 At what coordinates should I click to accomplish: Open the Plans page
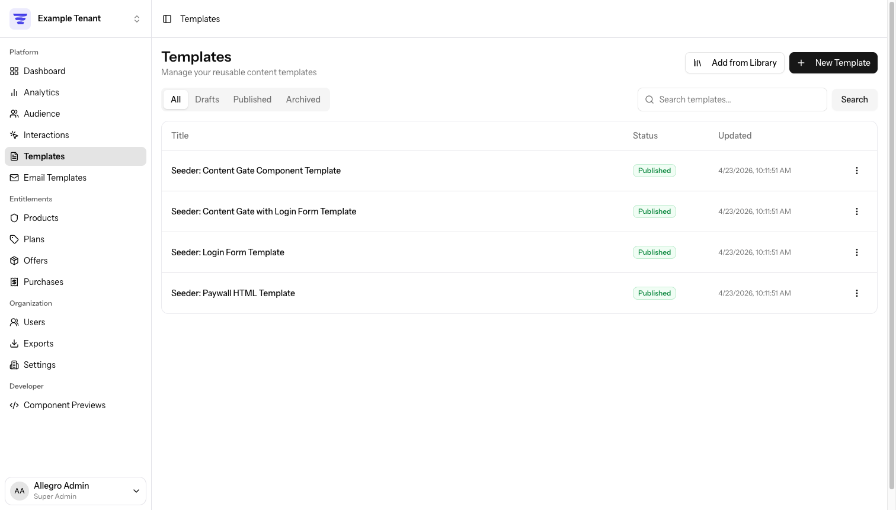click(75, 239)
